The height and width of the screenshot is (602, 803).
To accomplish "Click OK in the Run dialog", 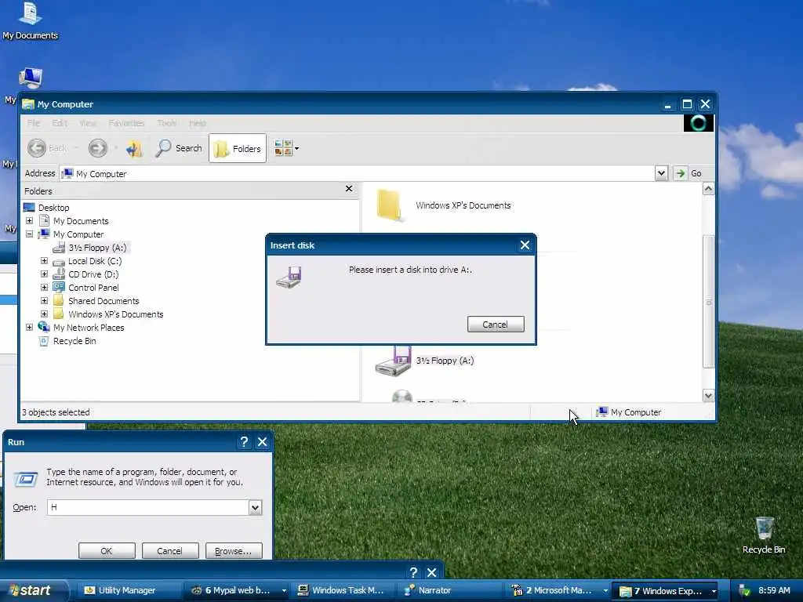I will 107,551.
